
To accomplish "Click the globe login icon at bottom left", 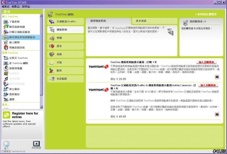I will coord(6,144).
